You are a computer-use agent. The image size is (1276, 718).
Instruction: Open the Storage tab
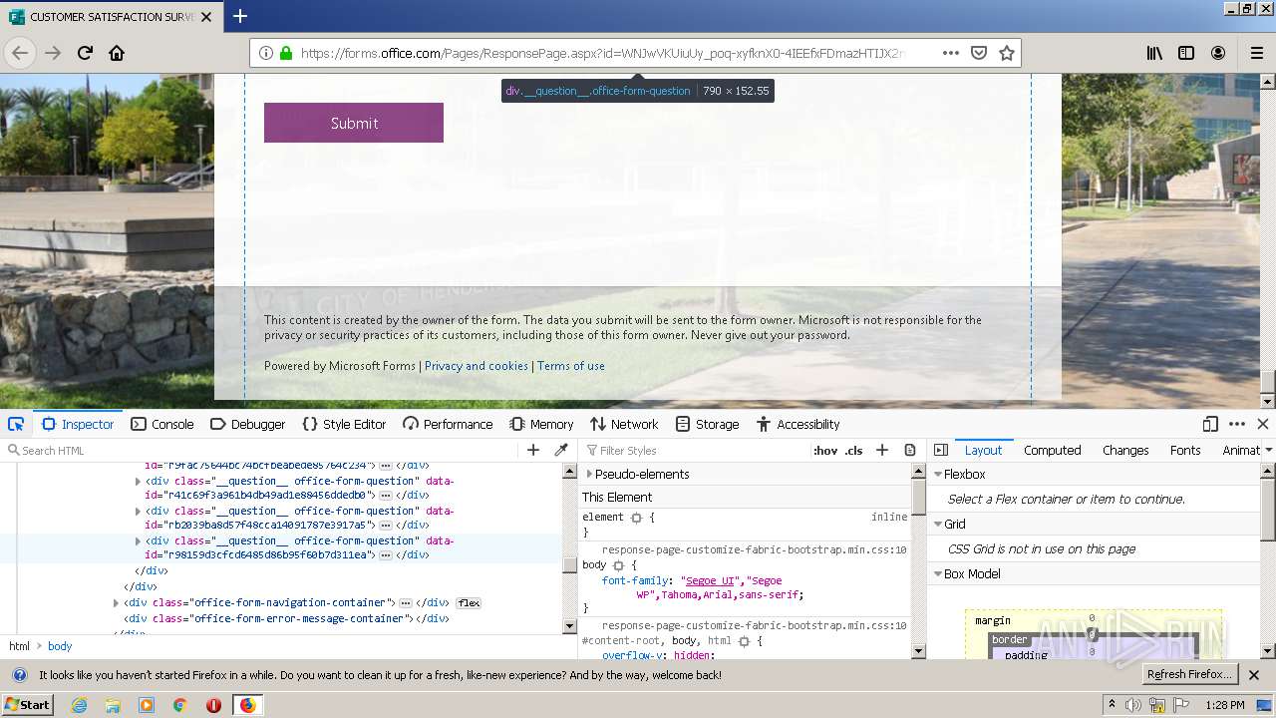pos(707,424)
